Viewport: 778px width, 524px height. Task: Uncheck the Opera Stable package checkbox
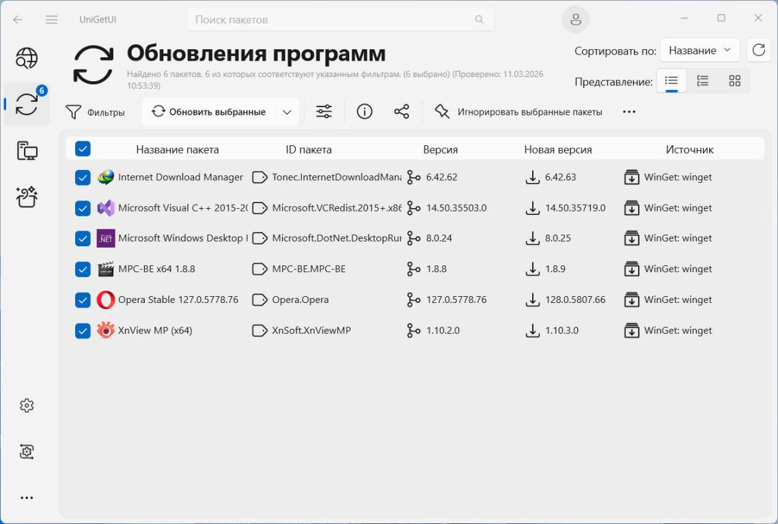pos(83,300)
